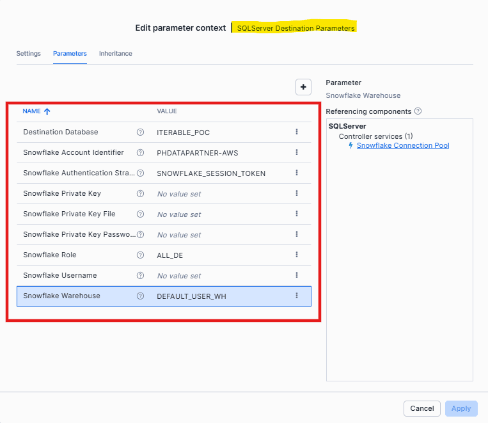Open help for Snowflake Private Key File
Image resolution: width=488 pixels, height=423 pixels.
click(x=140, y=214)
